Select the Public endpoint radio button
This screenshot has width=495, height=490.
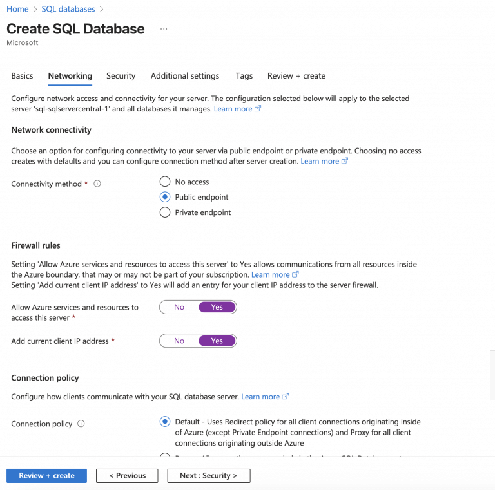(x=165, y=197)
